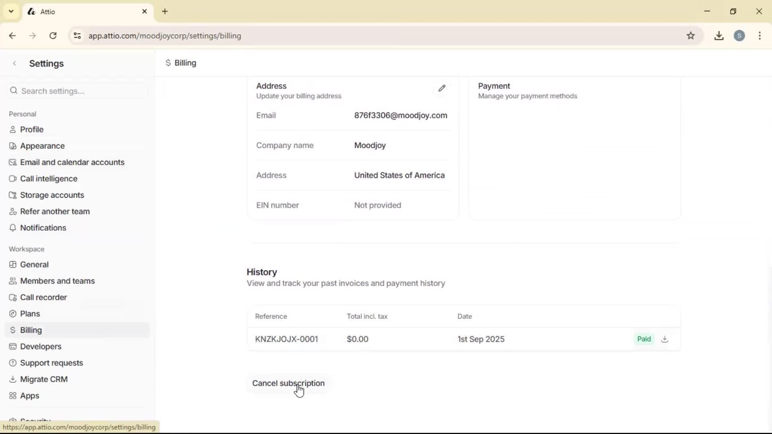View site information icon in address bar
Image resolution: width=772 pixels, height=434 pixels.
pyautogui.click(x=77, y=36)
